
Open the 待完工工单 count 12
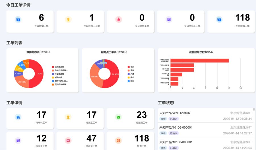[x=41, y=138]
